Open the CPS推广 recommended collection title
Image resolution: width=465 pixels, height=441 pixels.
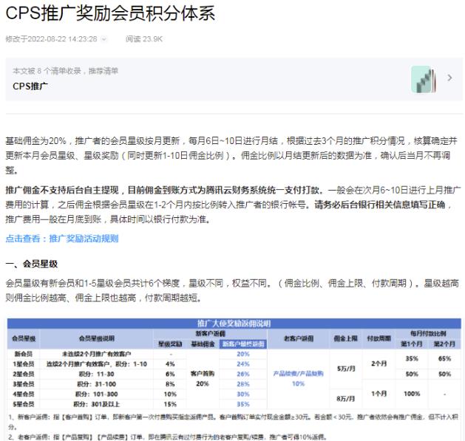[31, 86]
